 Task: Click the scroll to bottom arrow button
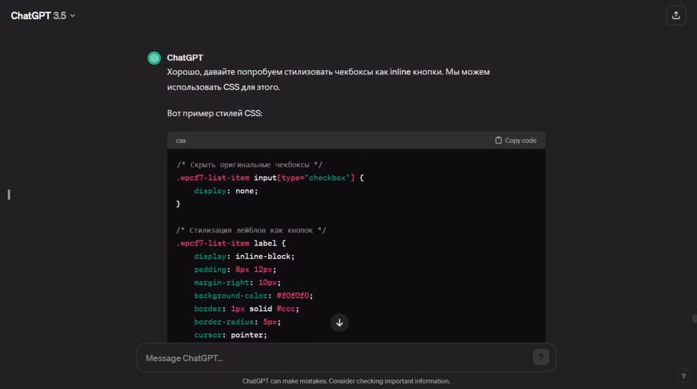tap(339, 323)
